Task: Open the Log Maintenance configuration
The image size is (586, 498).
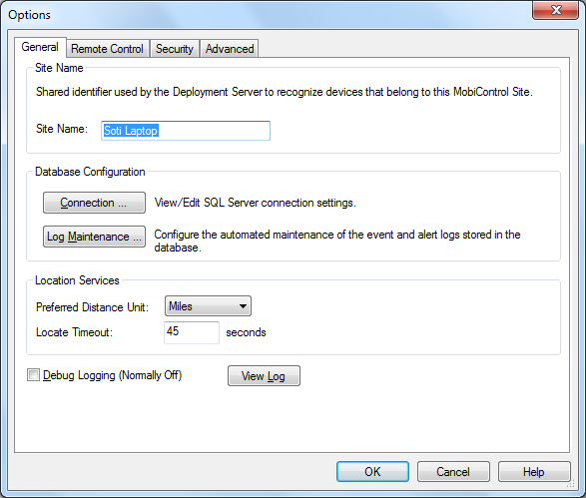Action: click(94, 237)
